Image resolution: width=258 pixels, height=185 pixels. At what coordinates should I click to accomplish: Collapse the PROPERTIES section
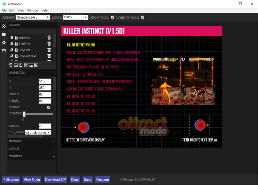pos(53,73)
